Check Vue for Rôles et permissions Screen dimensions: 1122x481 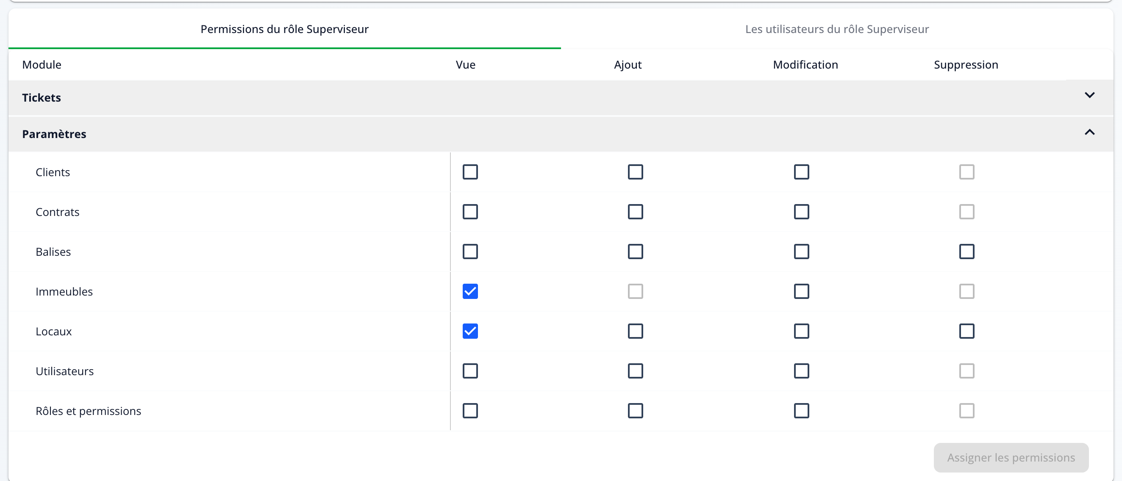(470, 411)
